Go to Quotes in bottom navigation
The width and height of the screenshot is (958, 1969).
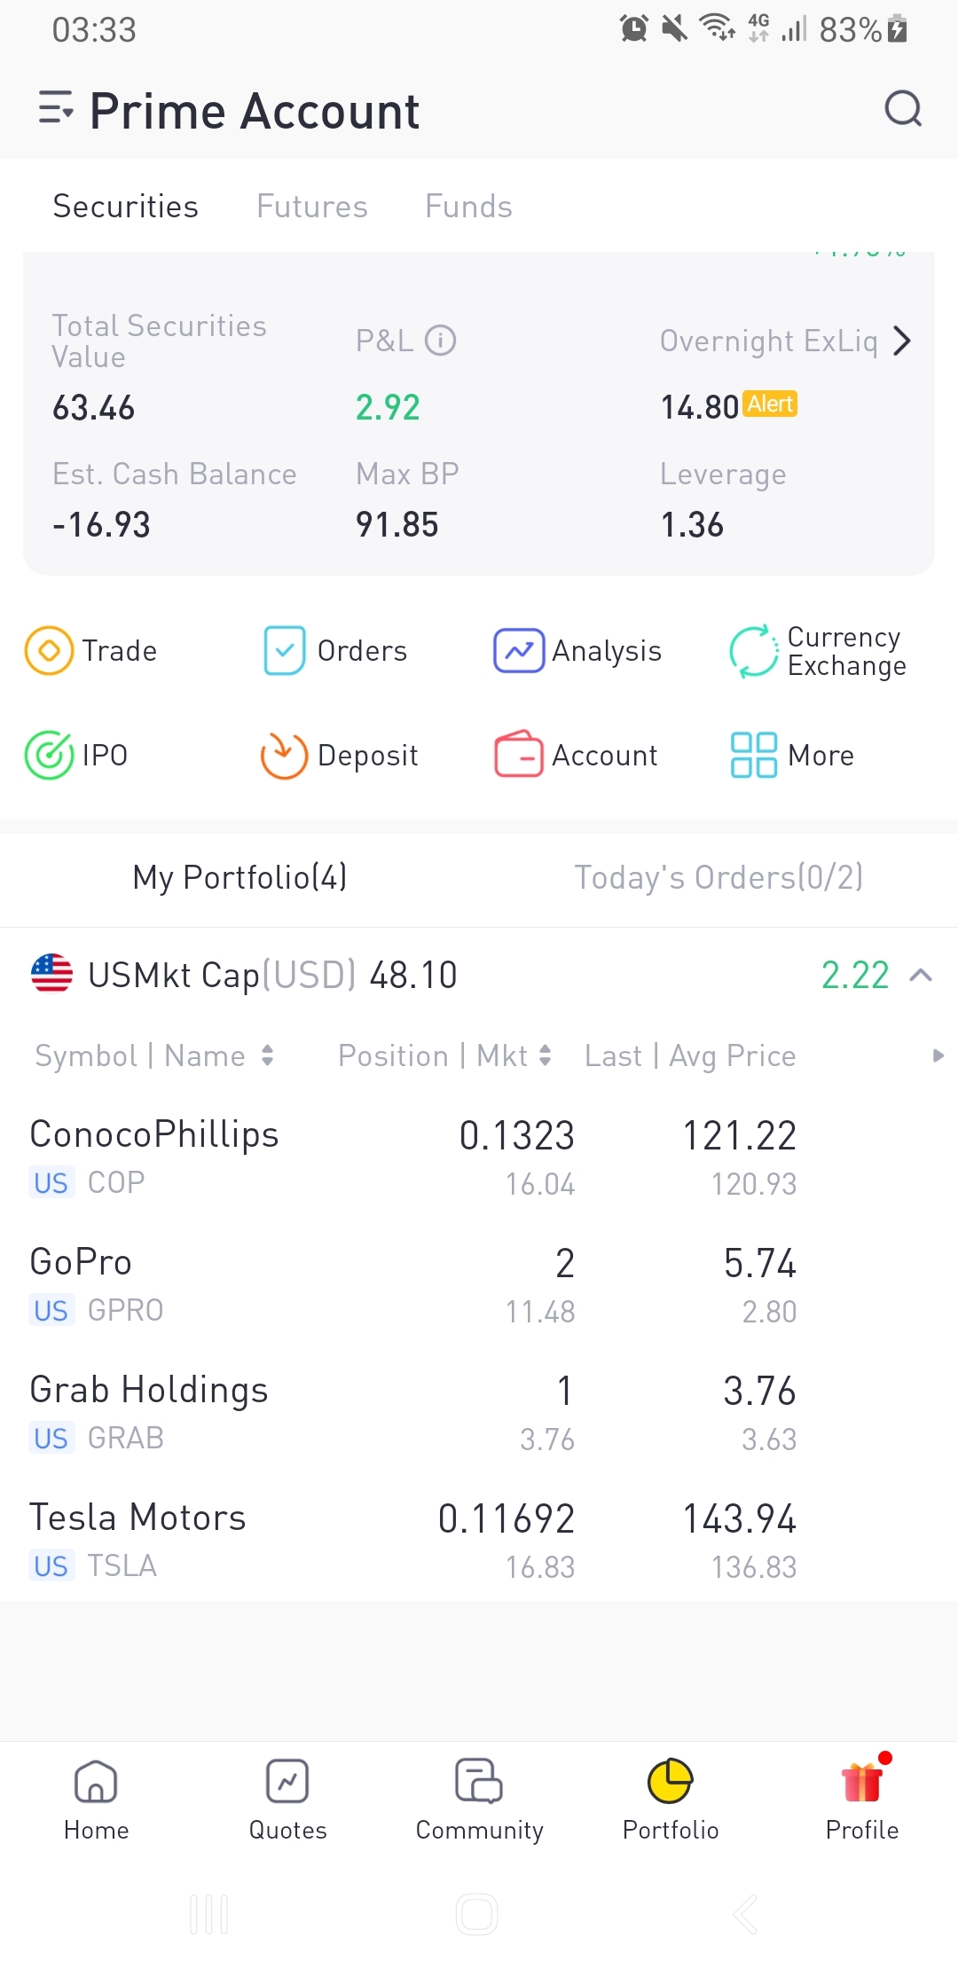pyautogui.click(x=287, y=1800)
